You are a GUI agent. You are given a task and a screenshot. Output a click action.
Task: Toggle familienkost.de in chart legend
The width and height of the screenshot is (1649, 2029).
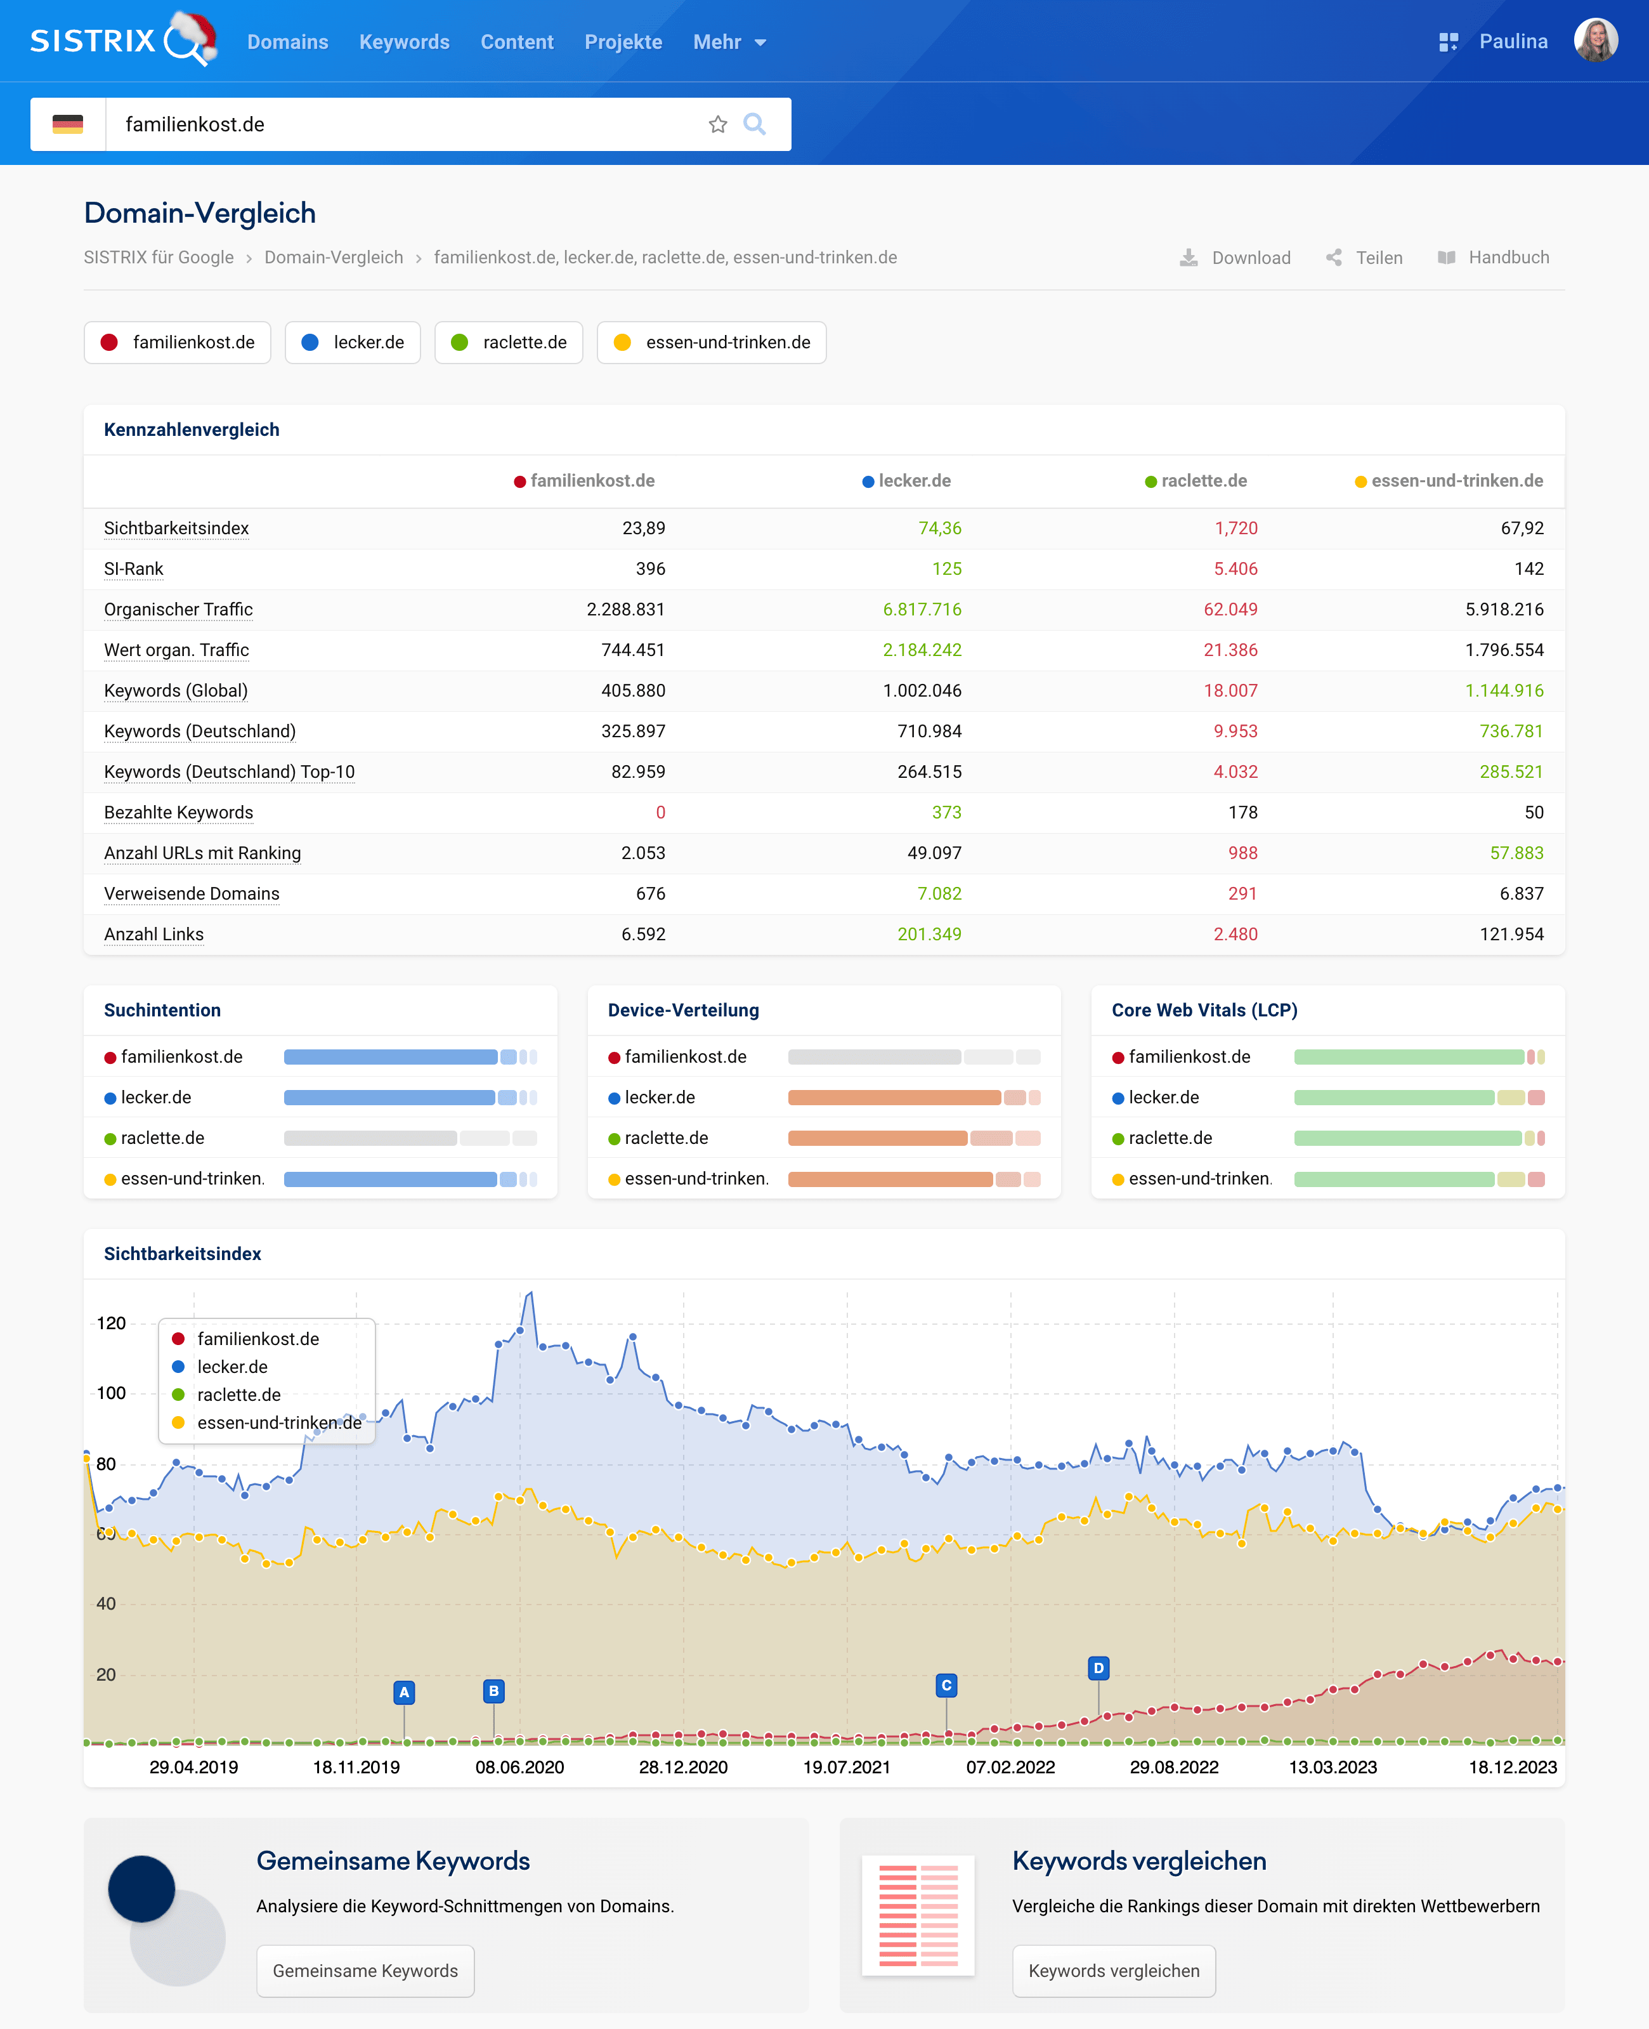point(257,1338)
